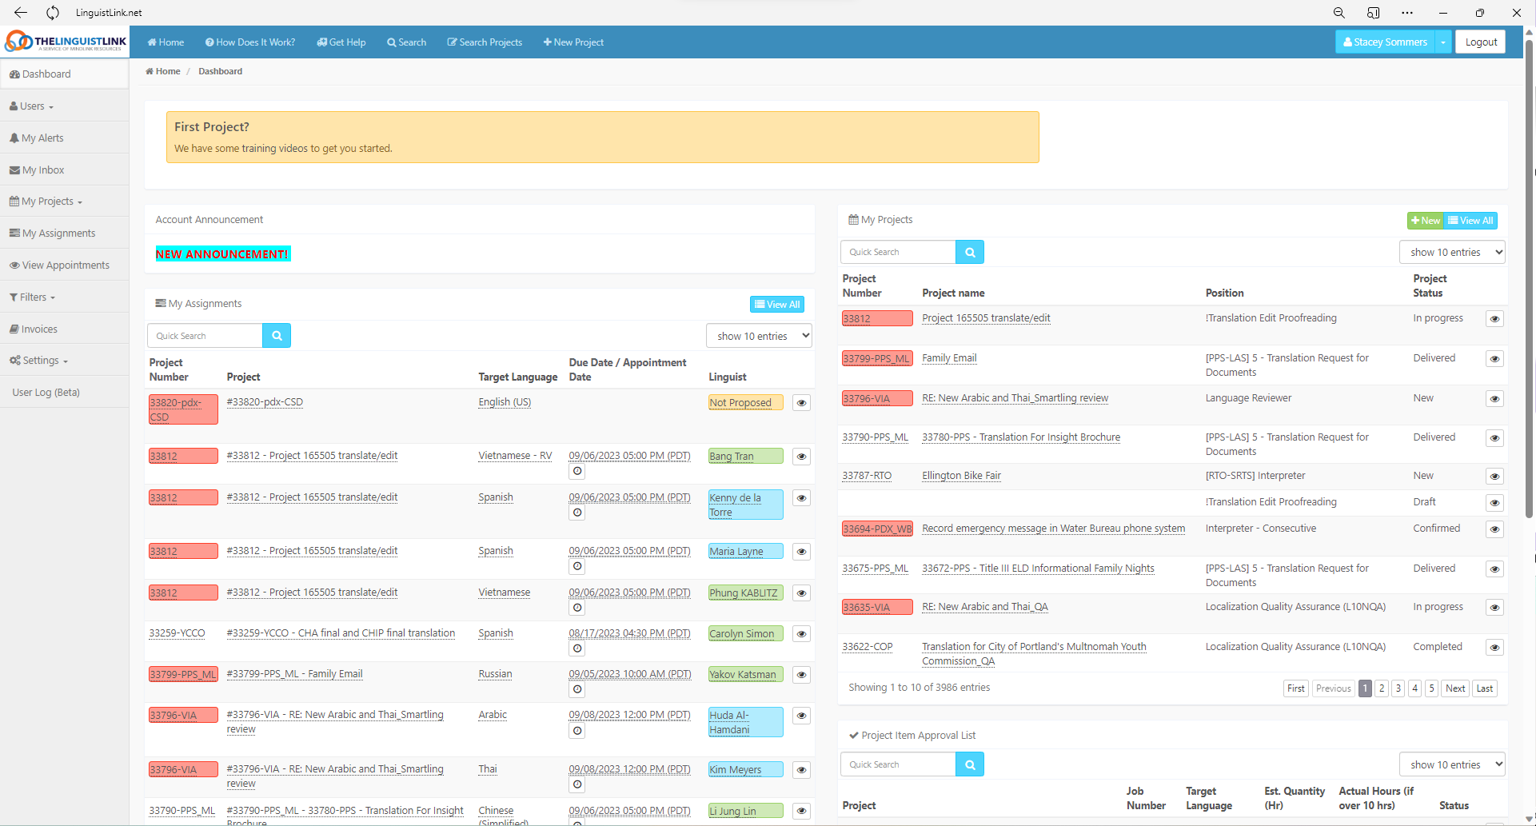This screenshot has width=1536, height=826.
Task: Click clock icon for Yakov Katsman assignment
Action: pos(577,689)
